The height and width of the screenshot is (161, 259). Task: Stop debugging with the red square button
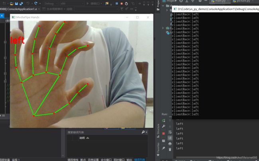122,4
